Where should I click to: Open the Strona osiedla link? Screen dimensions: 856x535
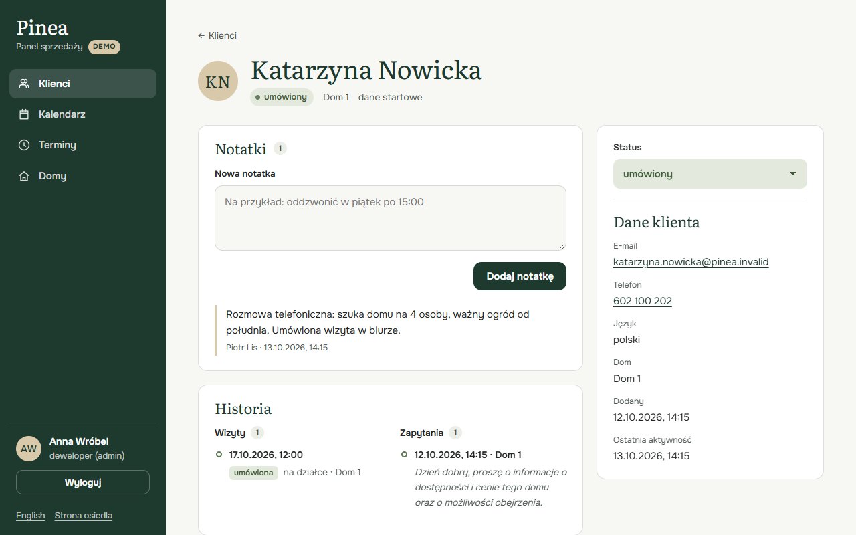click(84, 515)
